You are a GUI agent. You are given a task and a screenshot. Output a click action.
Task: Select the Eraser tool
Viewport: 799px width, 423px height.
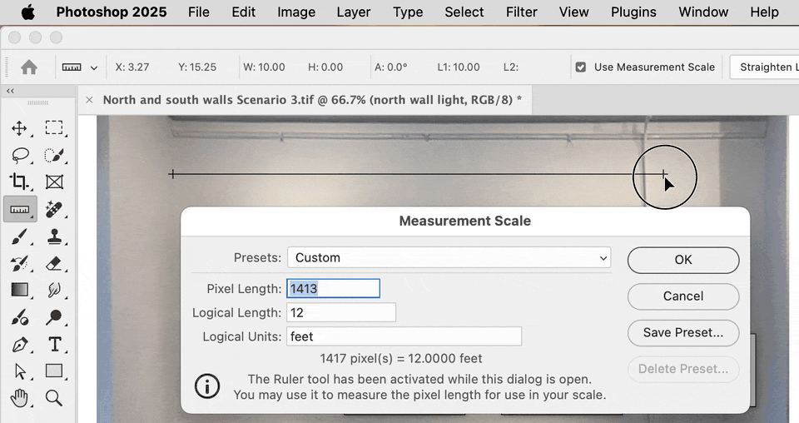click(x=54, y=263)
